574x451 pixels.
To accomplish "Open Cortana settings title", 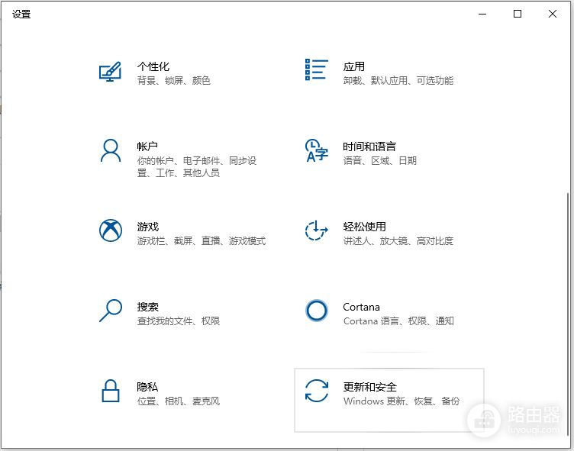I will pos(361,307).
